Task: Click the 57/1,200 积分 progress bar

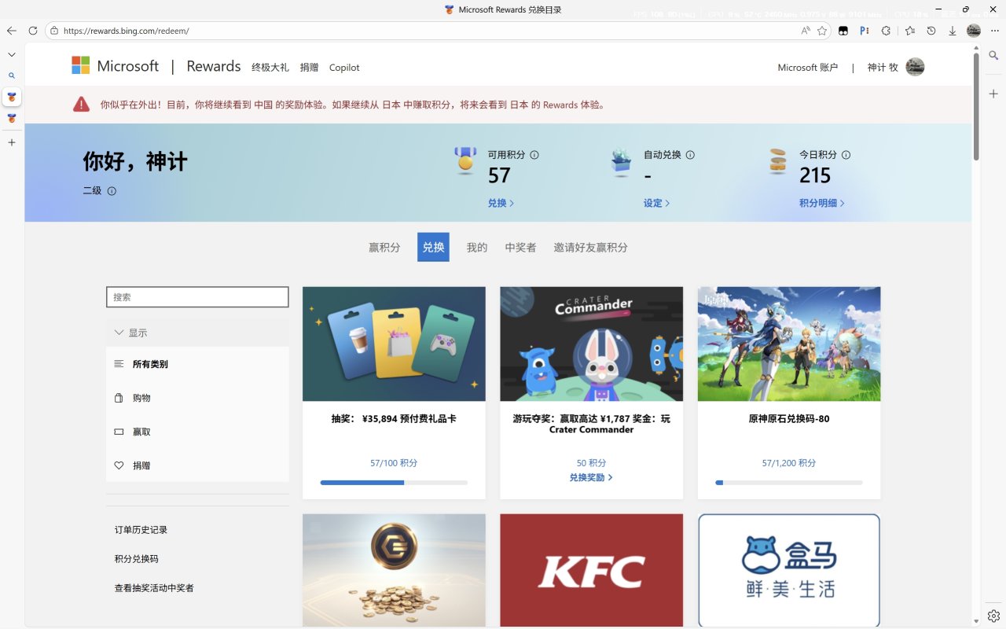Action: pos(789,482)
